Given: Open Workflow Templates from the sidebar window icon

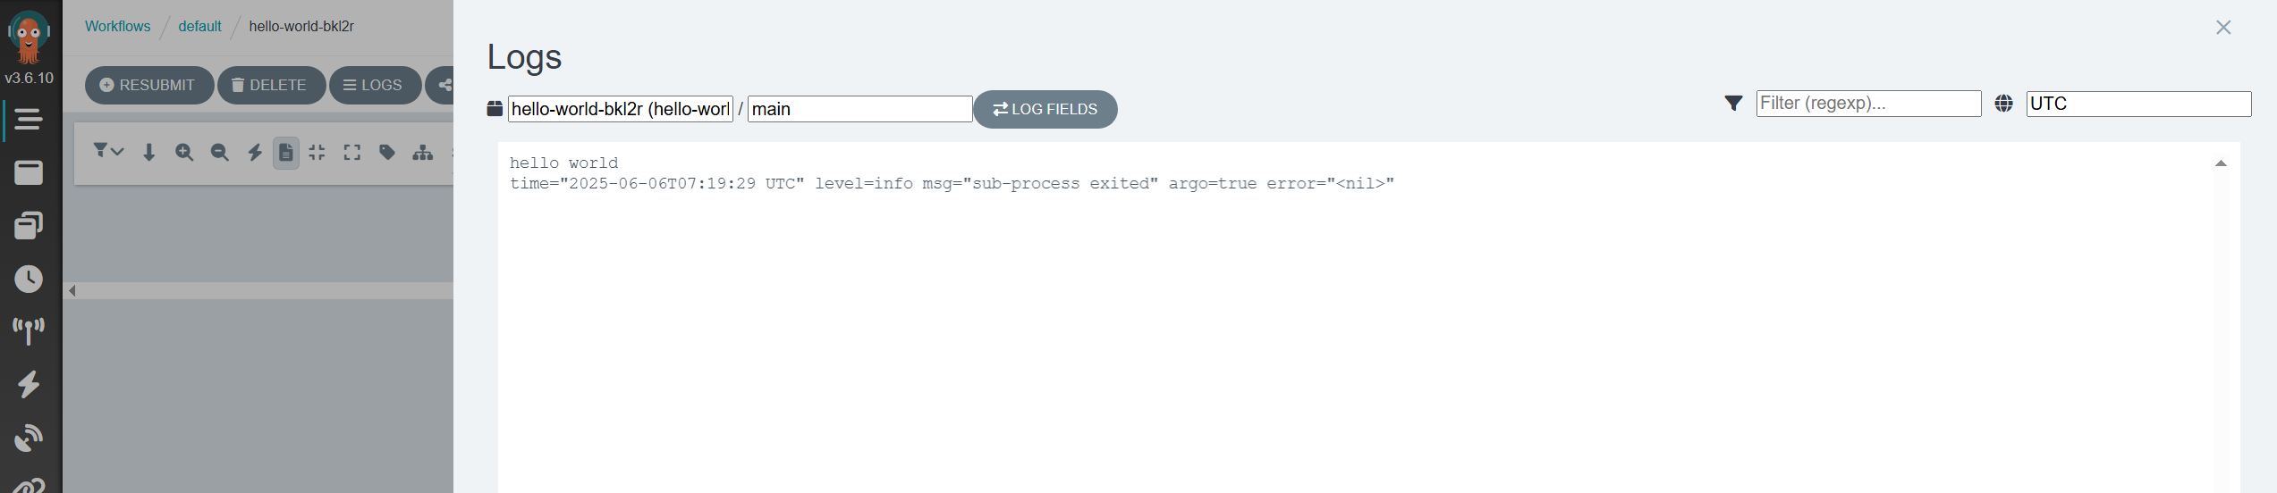Looking at the screenshot, I should coord(29,172).
